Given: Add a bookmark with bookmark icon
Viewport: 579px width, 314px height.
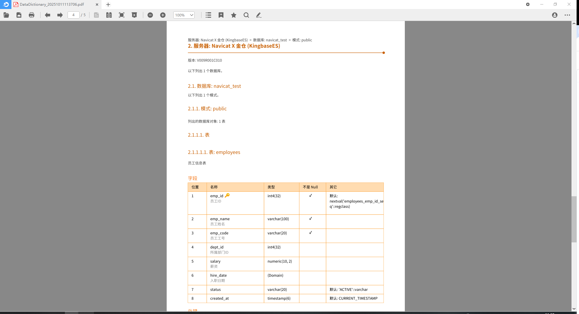Looking at the screenshot, I should [x=221, y=15].
